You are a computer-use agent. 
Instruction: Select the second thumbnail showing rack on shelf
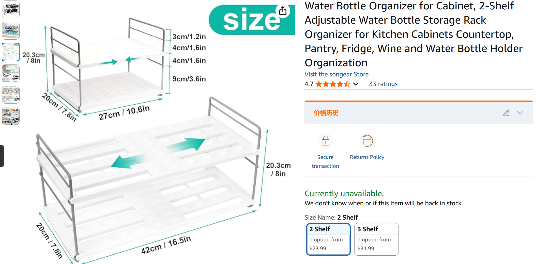(x=11, y=31)
